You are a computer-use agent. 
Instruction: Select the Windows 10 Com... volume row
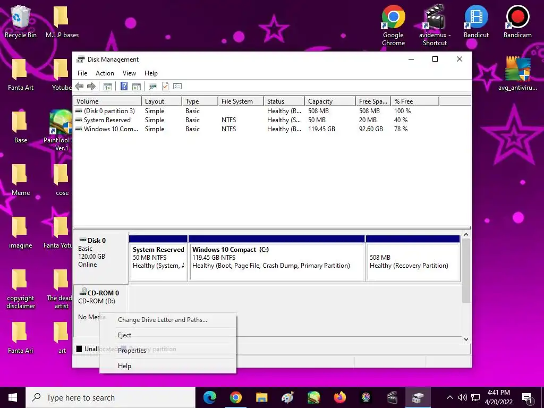257,129
